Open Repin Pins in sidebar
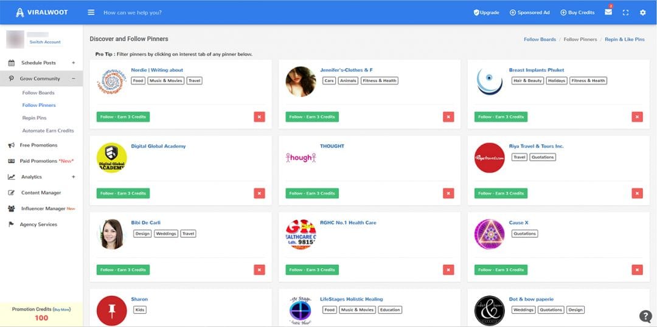The width and height of the screenshot is (657, 327). (34, 118)
